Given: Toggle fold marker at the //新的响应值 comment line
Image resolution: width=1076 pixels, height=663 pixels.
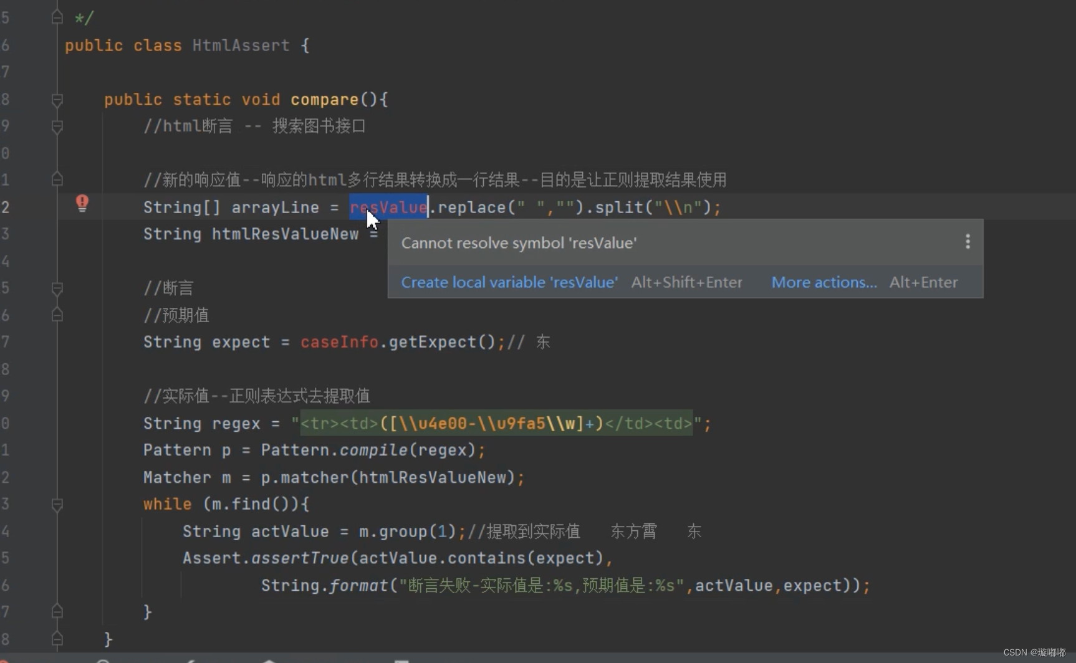Looking at the screenshot, I should coord(57,180).
